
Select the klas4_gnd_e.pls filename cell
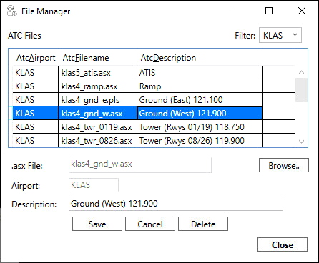coord(97,99)
